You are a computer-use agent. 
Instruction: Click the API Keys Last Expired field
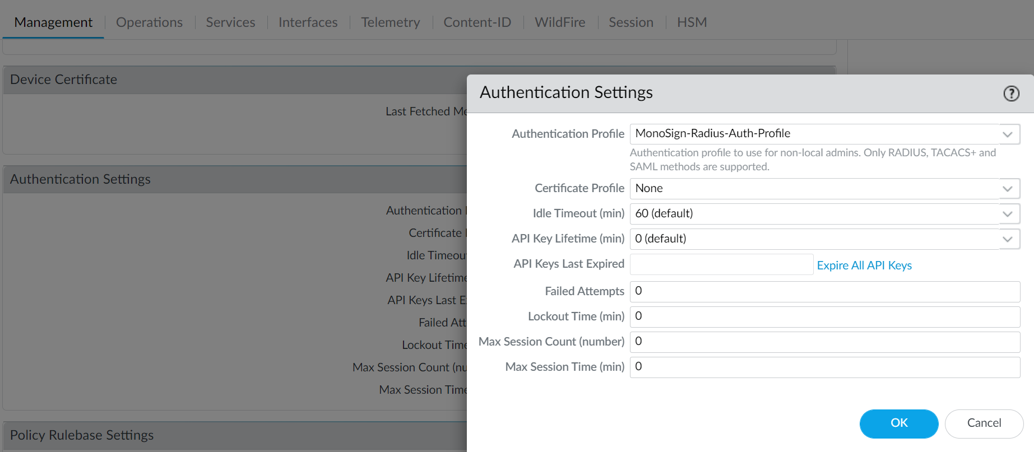tap(721, 264)
